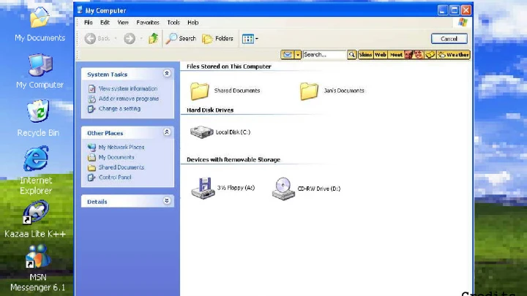The width and height of the screenshot is (527, 296).
Task: Click the Meet toolbar button
Action: tap(396, 55)
